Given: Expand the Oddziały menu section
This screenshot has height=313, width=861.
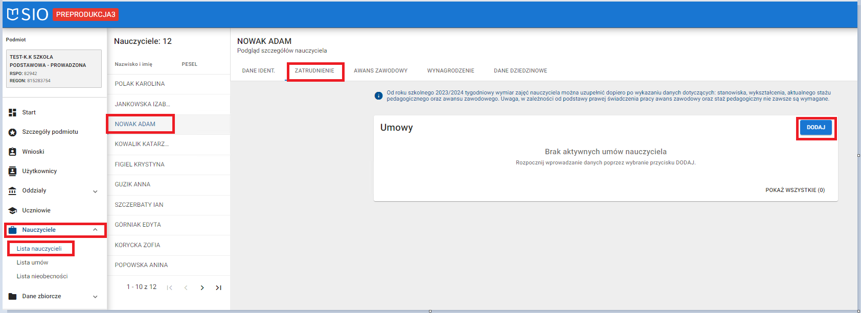Looking at the screenshot, I should [x=95, y=191].
